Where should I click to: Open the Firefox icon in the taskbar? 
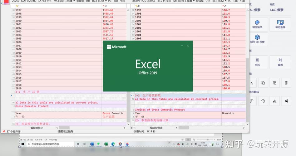[127, 144]
